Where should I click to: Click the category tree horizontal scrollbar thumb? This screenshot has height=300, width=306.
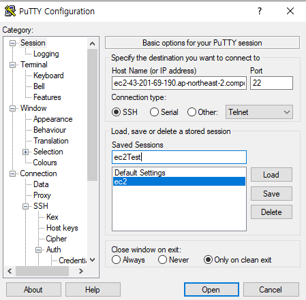click(x=42, y=271)
